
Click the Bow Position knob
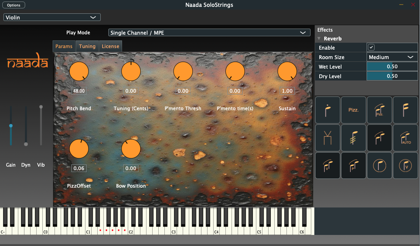[x=131, y=149]
